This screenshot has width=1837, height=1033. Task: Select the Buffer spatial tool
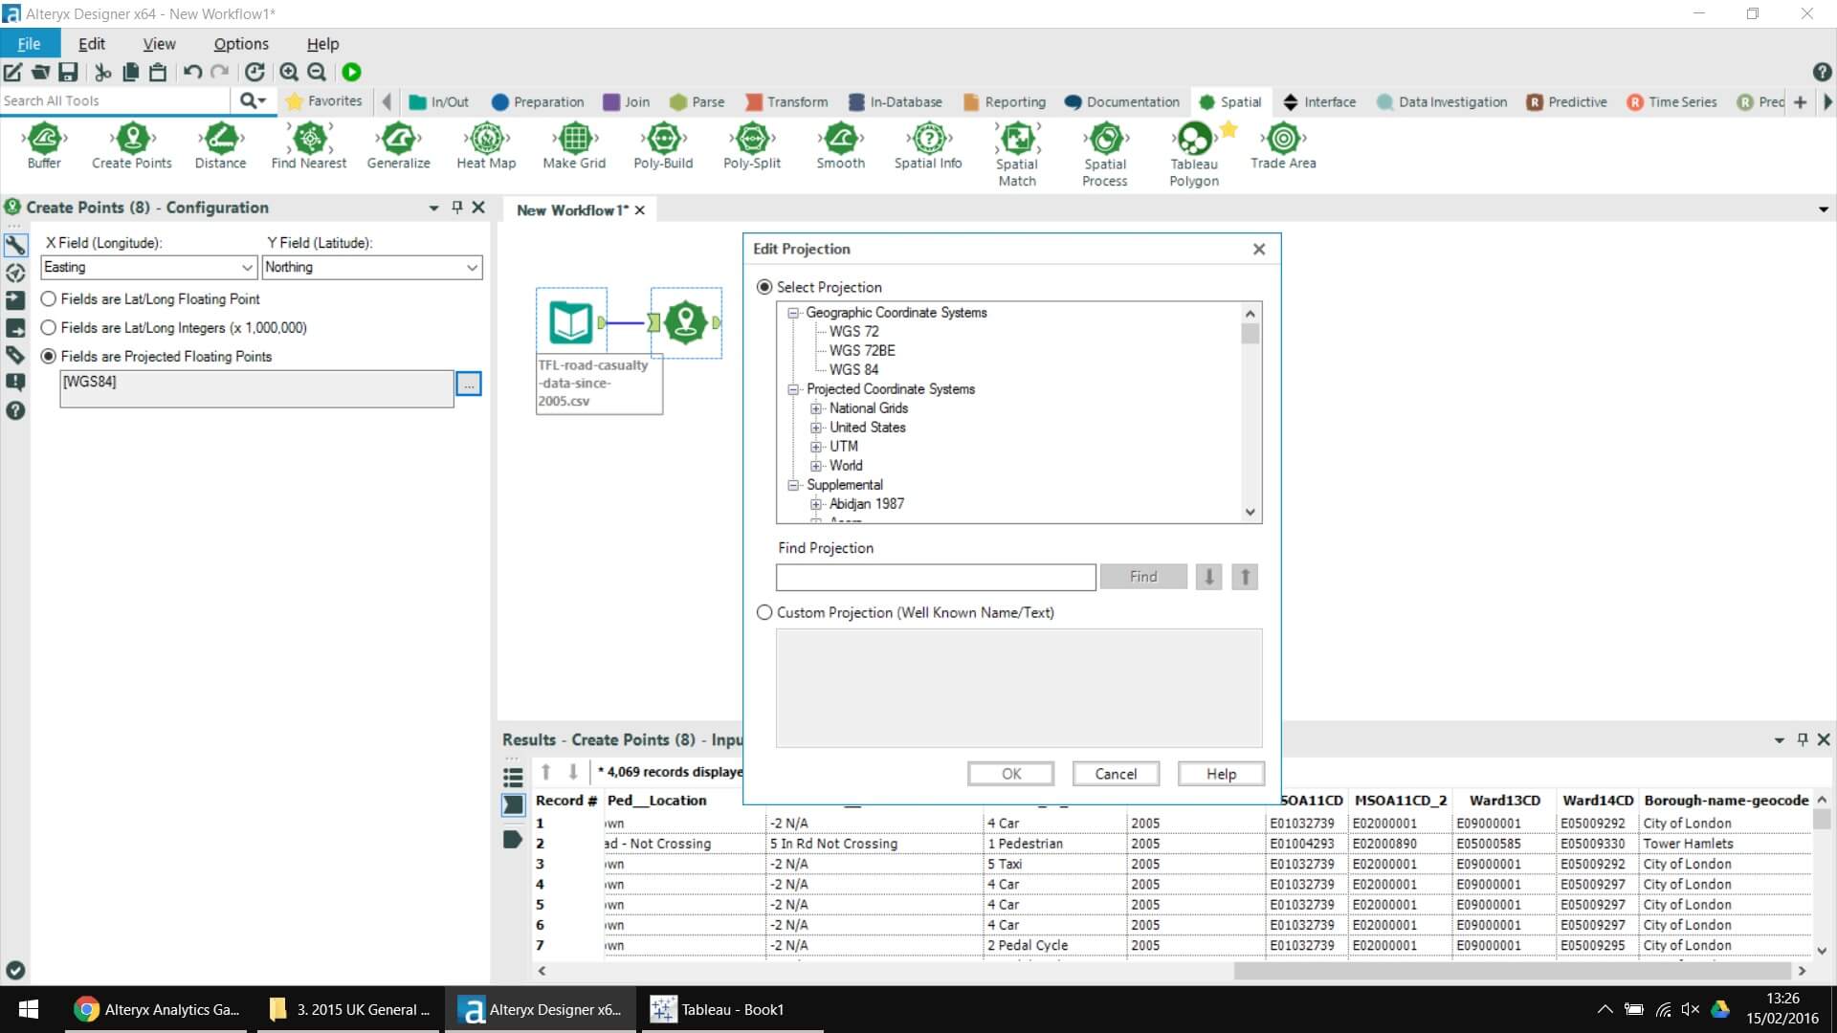(x=44, y=140)
